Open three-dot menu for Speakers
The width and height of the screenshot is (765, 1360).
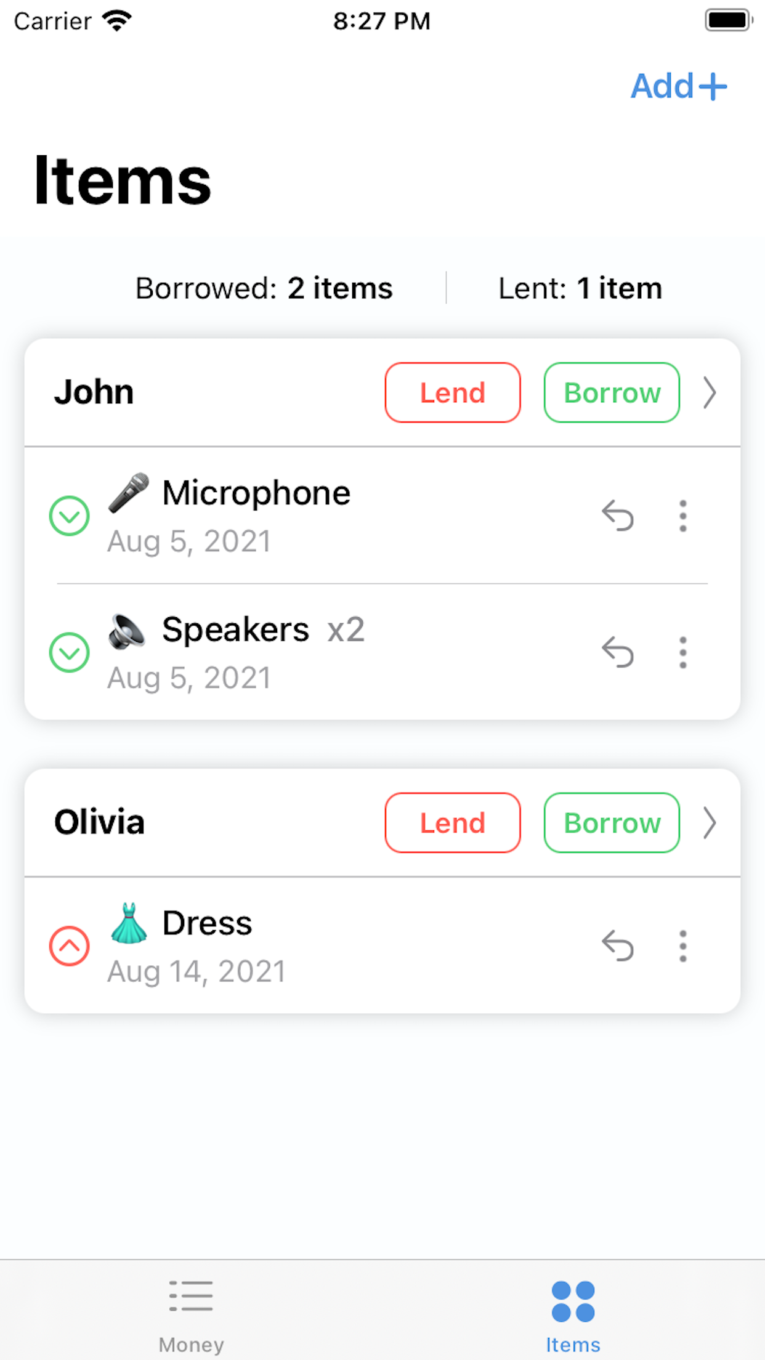click(682, 652)
